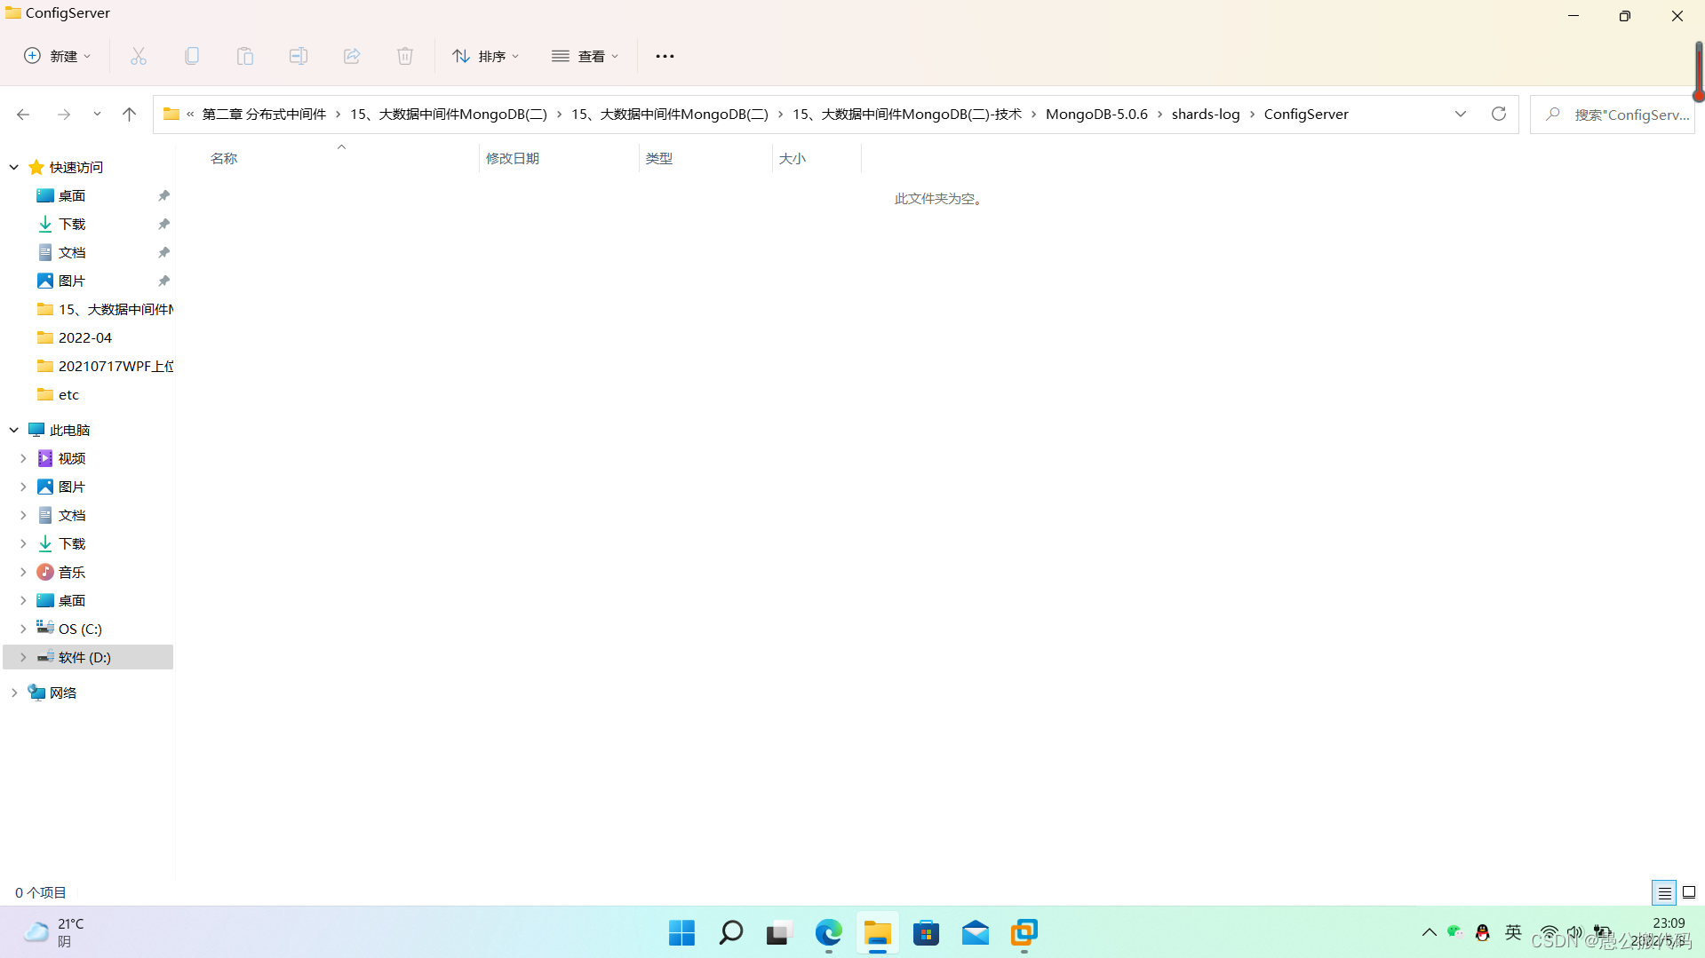Select the Rename icon in toolbar

(299, 55)
